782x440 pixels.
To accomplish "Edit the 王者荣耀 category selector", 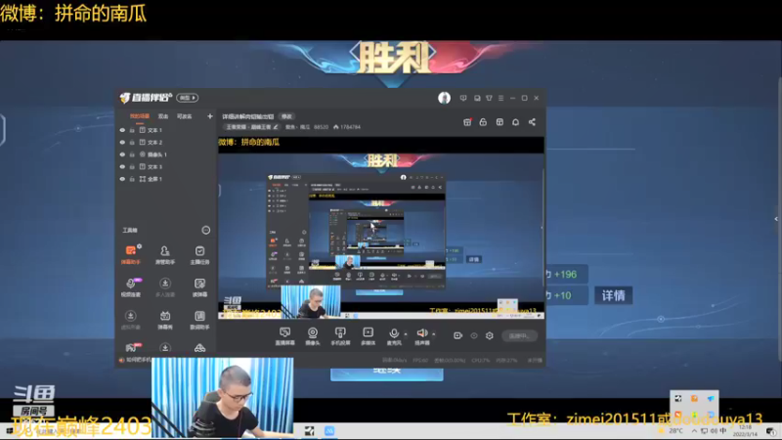I will pyautogui.click(x=252, y=127).
